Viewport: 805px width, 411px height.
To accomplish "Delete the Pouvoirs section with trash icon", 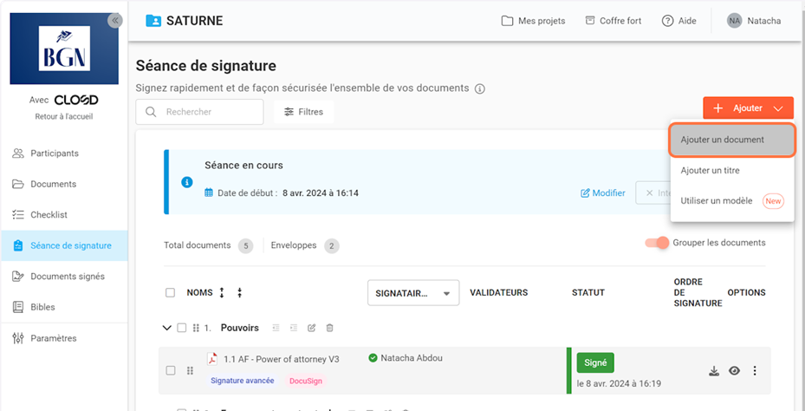I will point(329,328).
